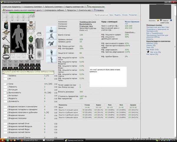The height and width of the screenshot is (142, 177).
Task: Click Скопировать кабинку
Action: point(54,10)
